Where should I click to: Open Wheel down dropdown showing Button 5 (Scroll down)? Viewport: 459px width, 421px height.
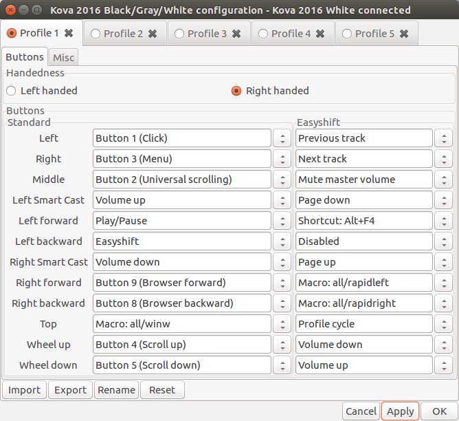click(x=182, y=365)
